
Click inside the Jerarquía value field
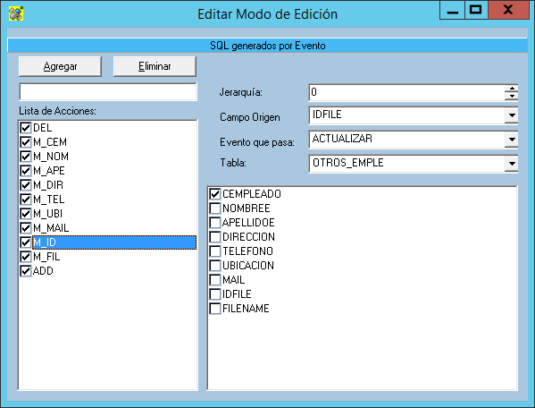point(406,92)
